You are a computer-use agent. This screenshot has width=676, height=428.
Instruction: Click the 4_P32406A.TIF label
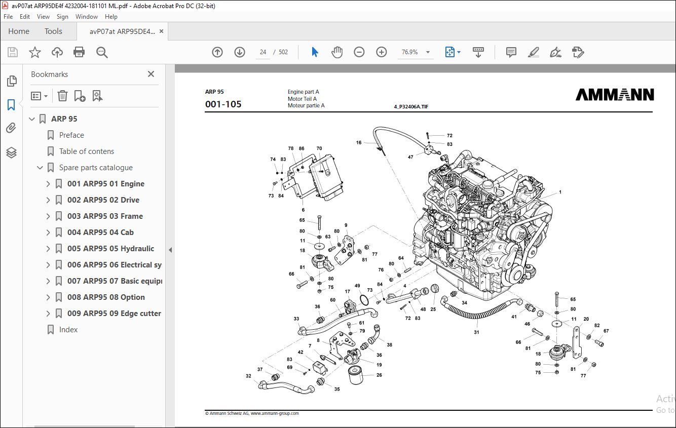[411, 107]
